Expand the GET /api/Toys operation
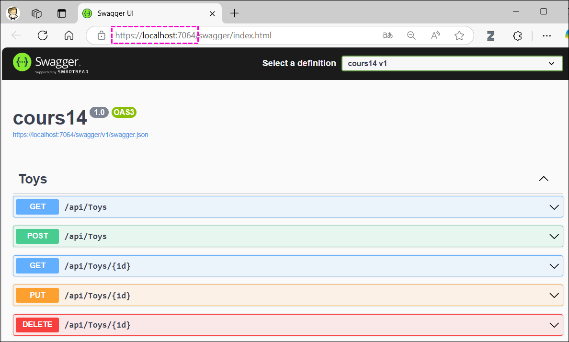Screen dimensions: 569x342 (554, 207)
